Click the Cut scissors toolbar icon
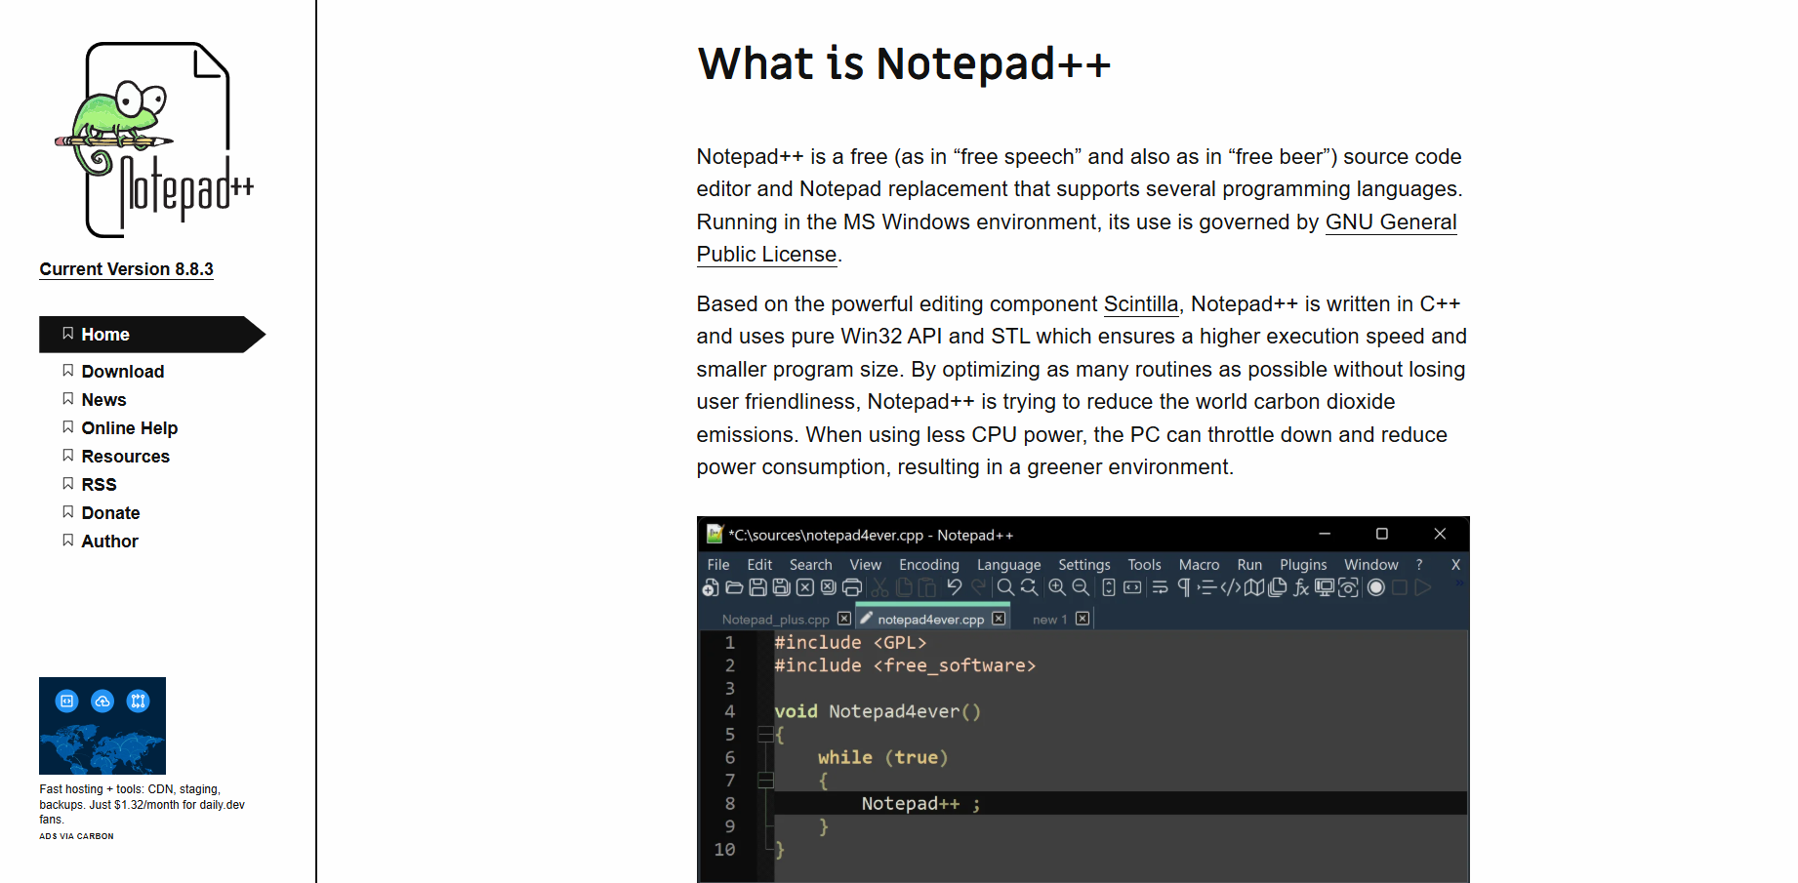The height and width of the screenshot is (883, 1798). click(879, 587)
